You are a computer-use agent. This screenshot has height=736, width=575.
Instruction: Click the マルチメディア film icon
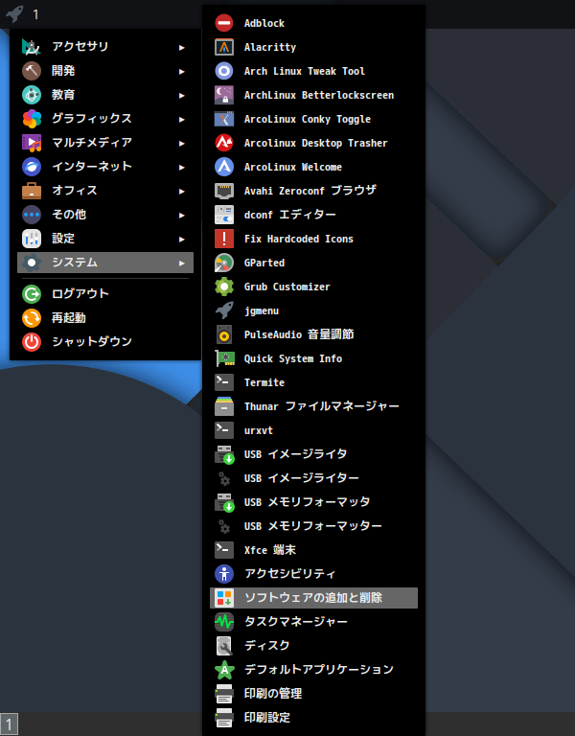pos(32,142)
